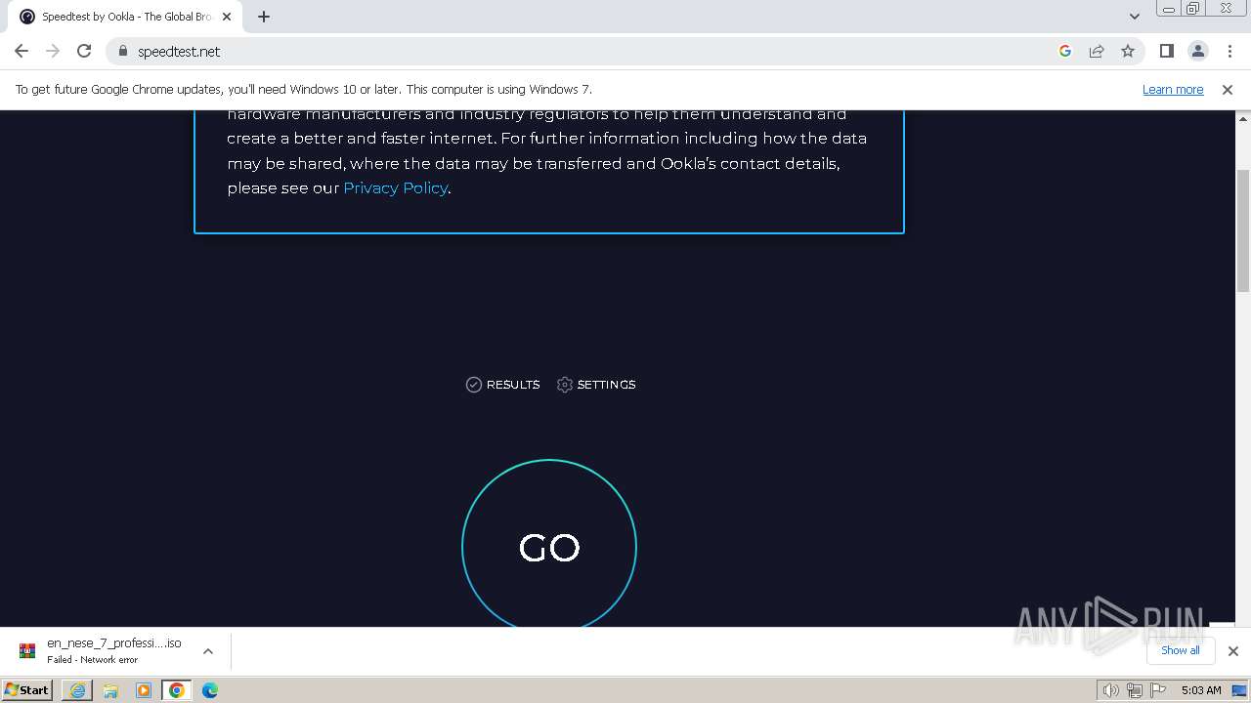Close the Speedtest by Ookla tab
This screenshot has width=1251, height=703.
(x=226, y=17)
